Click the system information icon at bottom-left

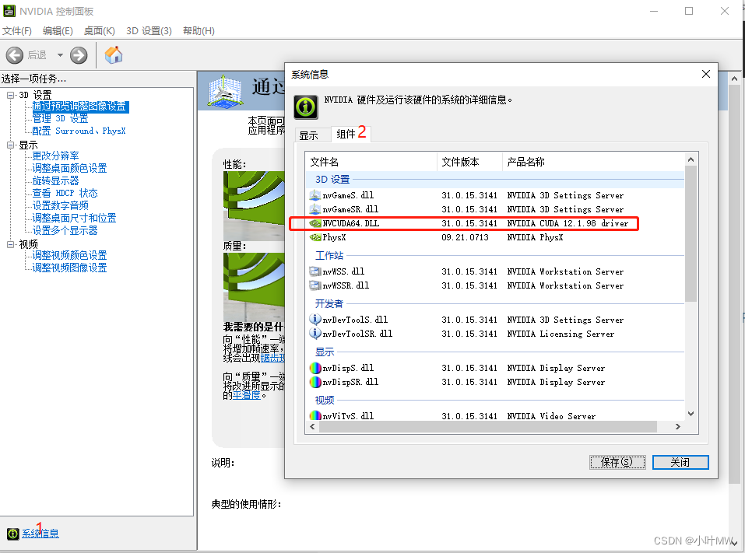[12, 534]
